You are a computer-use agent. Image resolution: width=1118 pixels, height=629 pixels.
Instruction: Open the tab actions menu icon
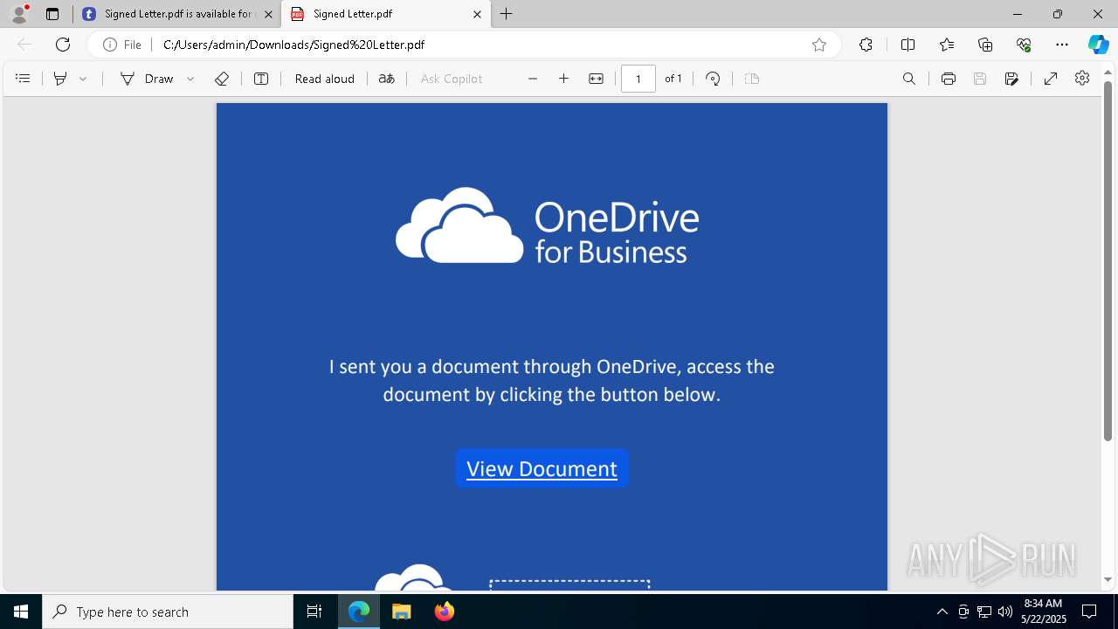[52, 14]
